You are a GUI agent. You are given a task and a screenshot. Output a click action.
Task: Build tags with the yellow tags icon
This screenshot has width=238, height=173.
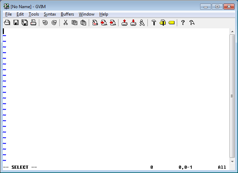tap(163, 23)
